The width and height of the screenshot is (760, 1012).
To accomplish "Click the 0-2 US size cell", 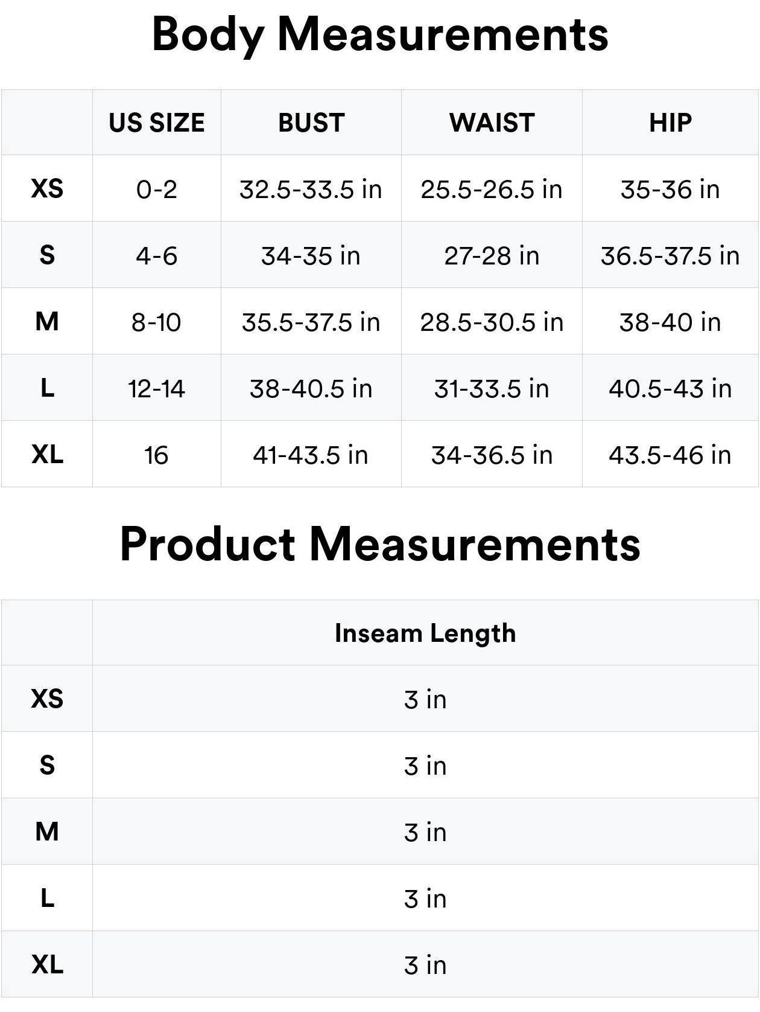I will (157, 190).
